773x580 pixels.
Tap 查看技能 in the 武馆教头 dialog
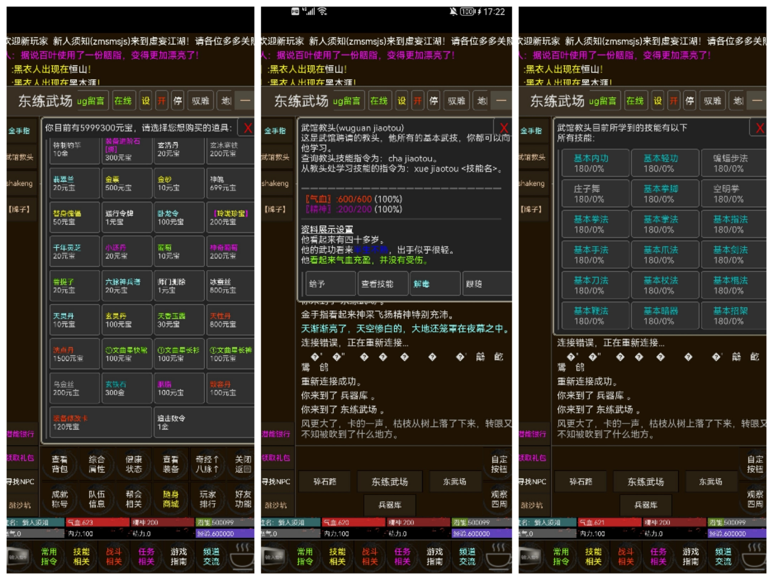[383, 284]
